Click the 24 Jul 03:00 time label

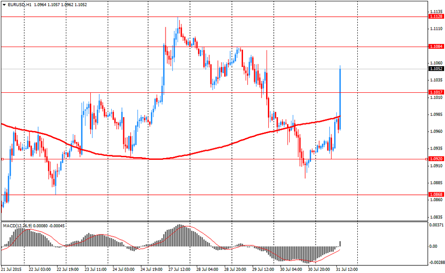(123, 269)
